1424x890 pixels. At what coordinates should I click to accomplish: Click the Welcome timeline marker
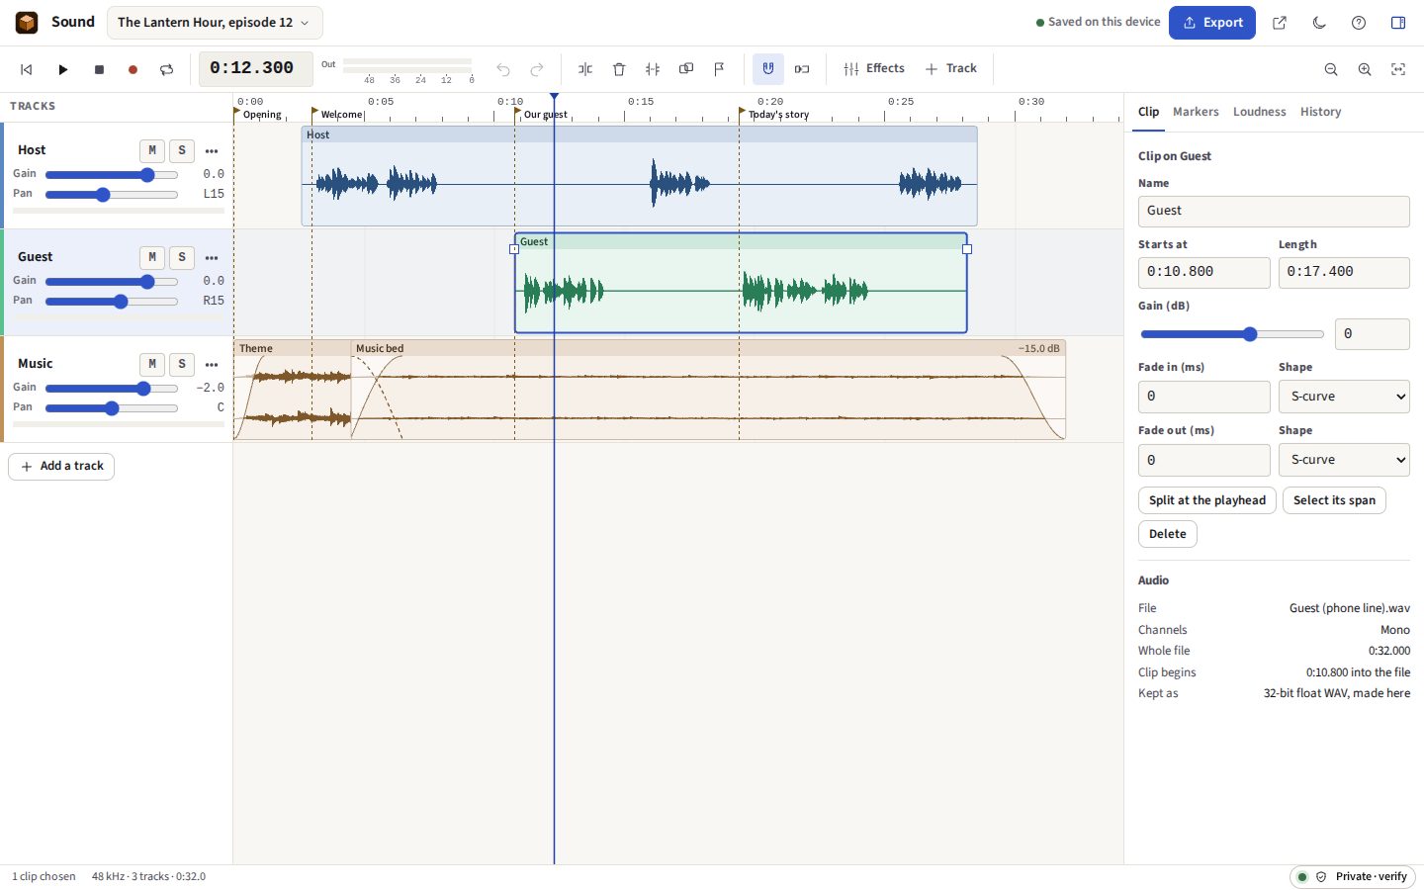point(338,114)
